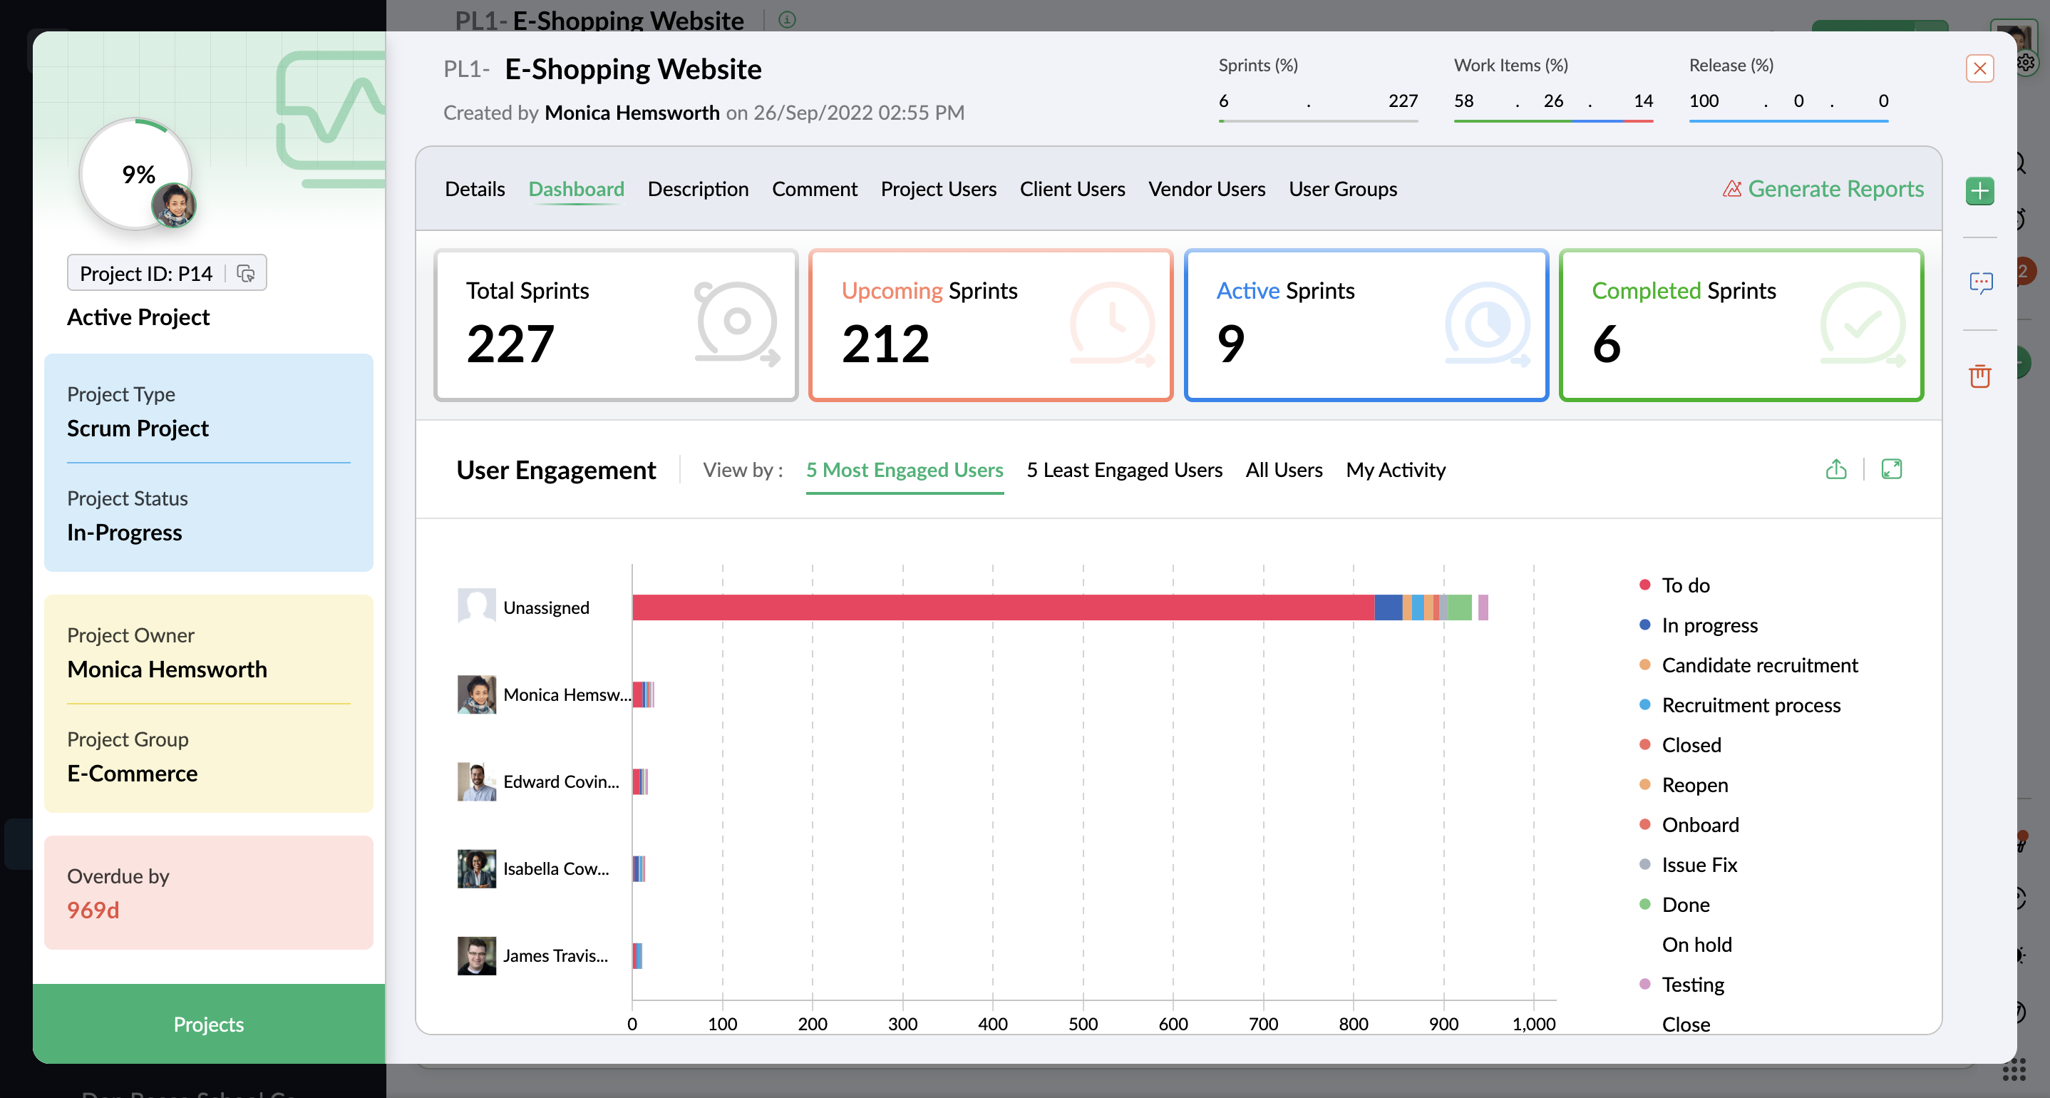The width and height of the screenshot is (2050, 1098).
Task: Click the Unassigned red To do bar
Action: (x=1003, y=607)
